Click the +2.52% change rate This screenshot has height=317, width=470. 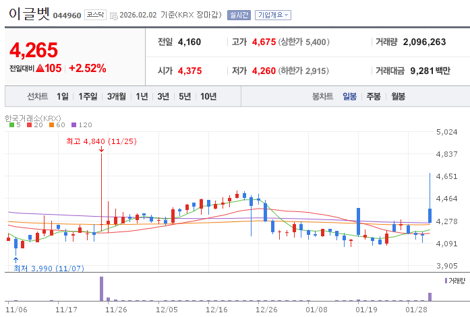coord(88,68)
